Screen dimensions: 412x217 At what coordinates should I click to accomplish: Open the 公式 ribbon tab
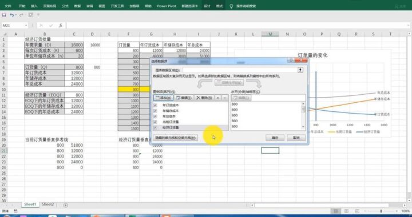click(65, 6)
